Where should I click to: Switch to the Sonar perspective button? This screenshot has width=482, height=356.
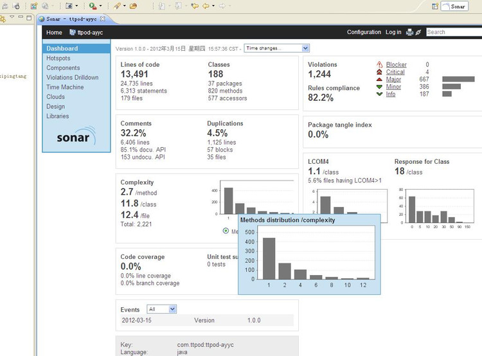click(x=454, y=6)
